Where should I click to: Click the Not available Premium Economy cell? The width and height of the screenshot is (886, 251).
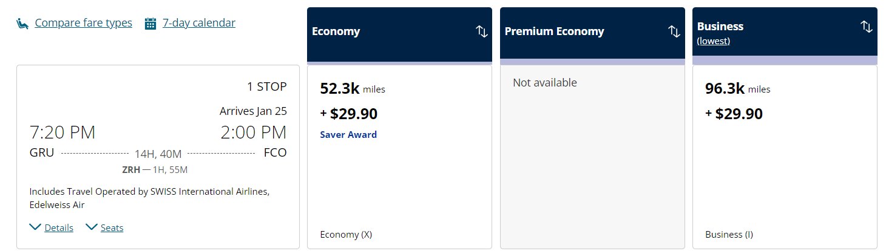pos(592,157)
